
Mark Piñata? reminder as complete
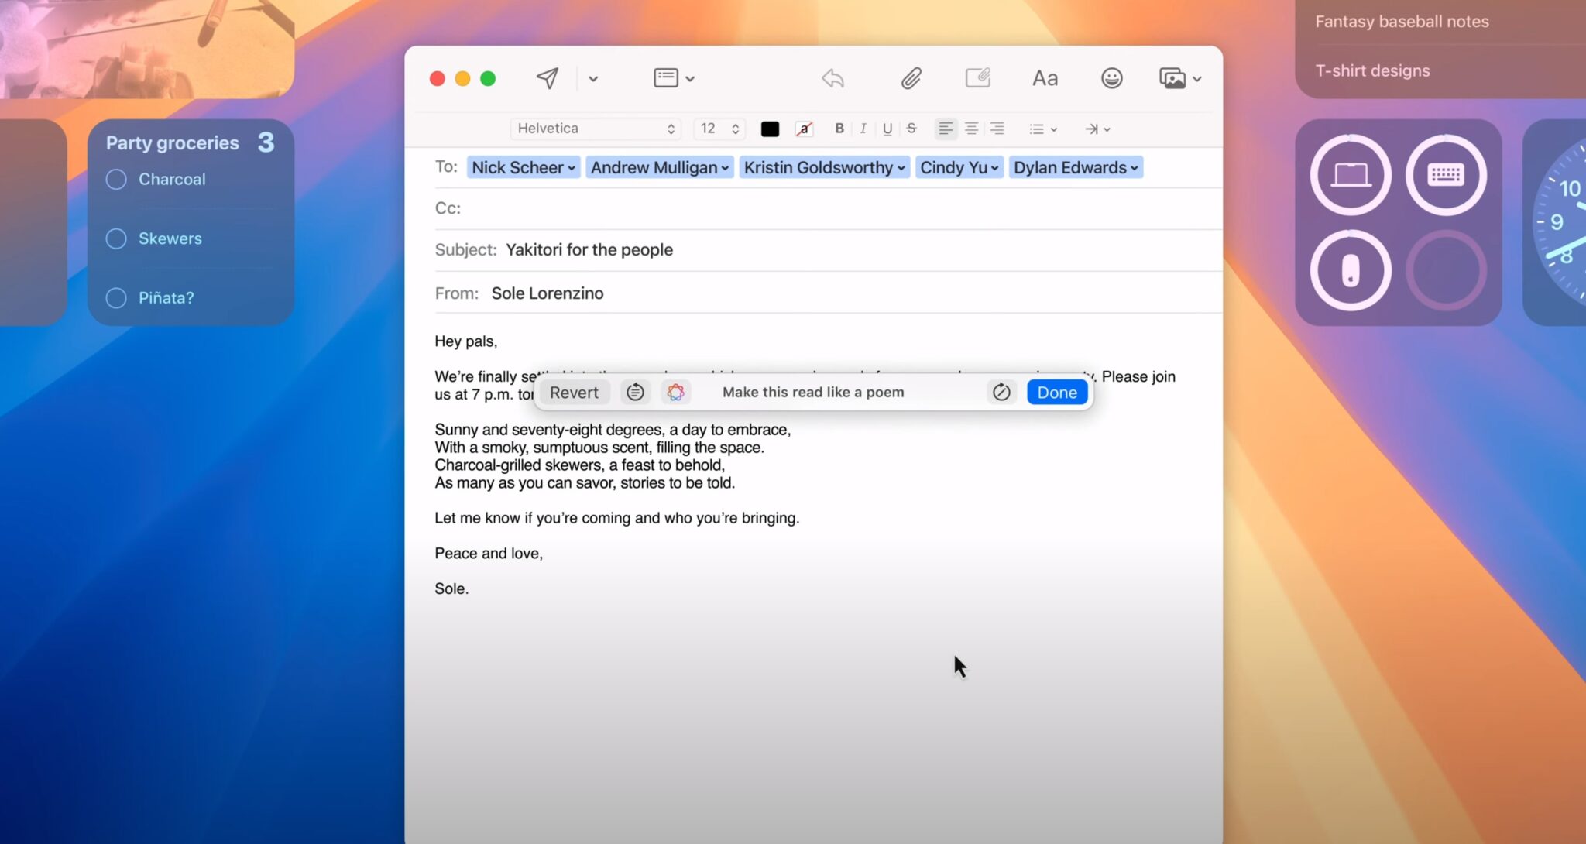116,298
